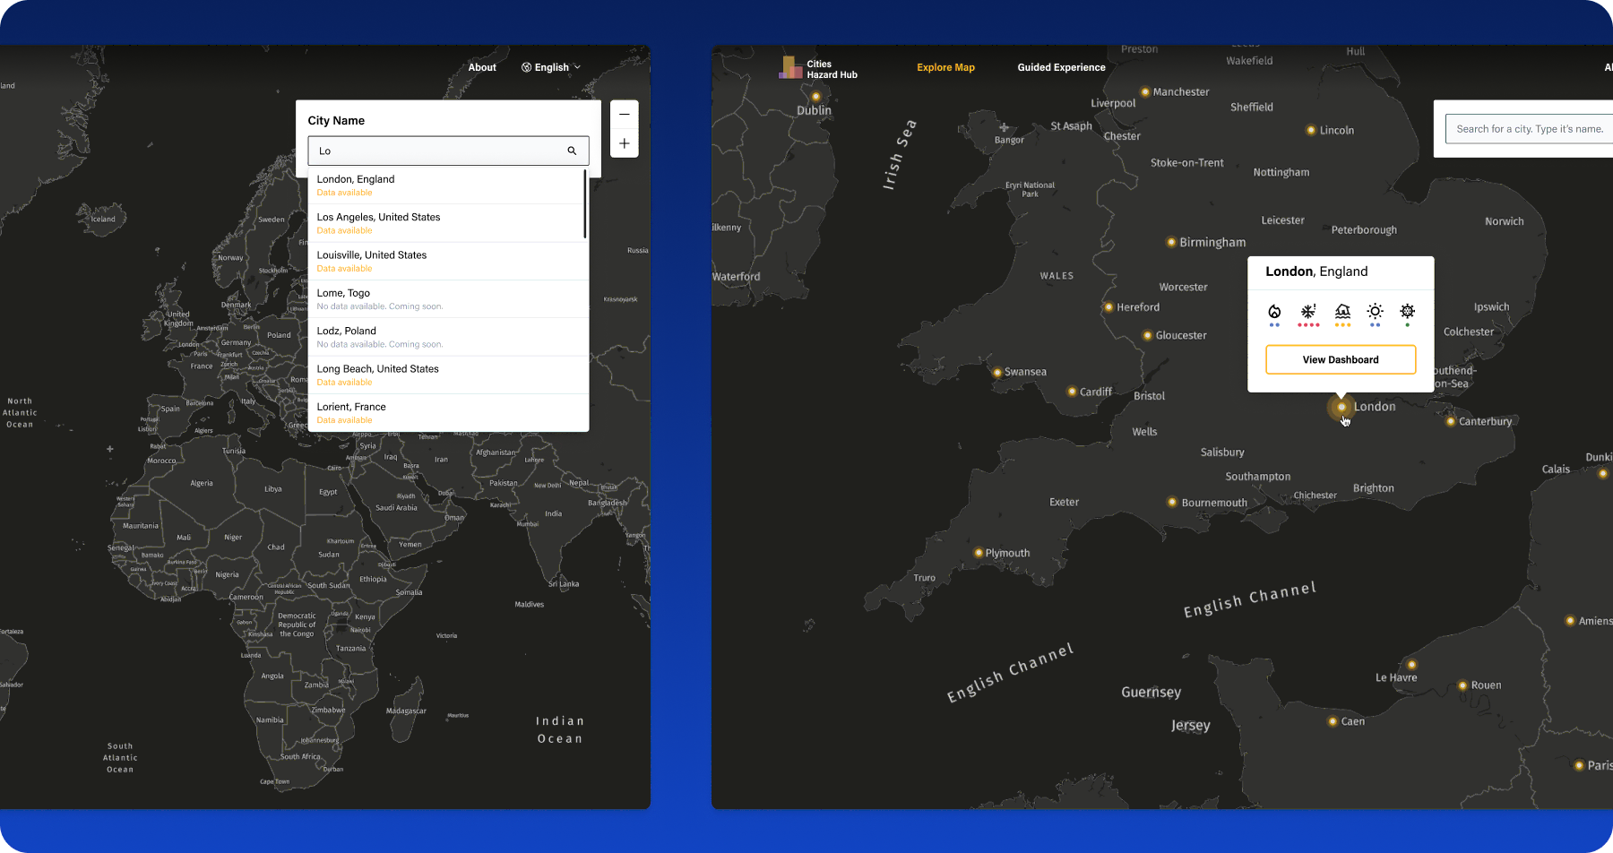Open the Cities Hazard Hub logo

point(818,69)
